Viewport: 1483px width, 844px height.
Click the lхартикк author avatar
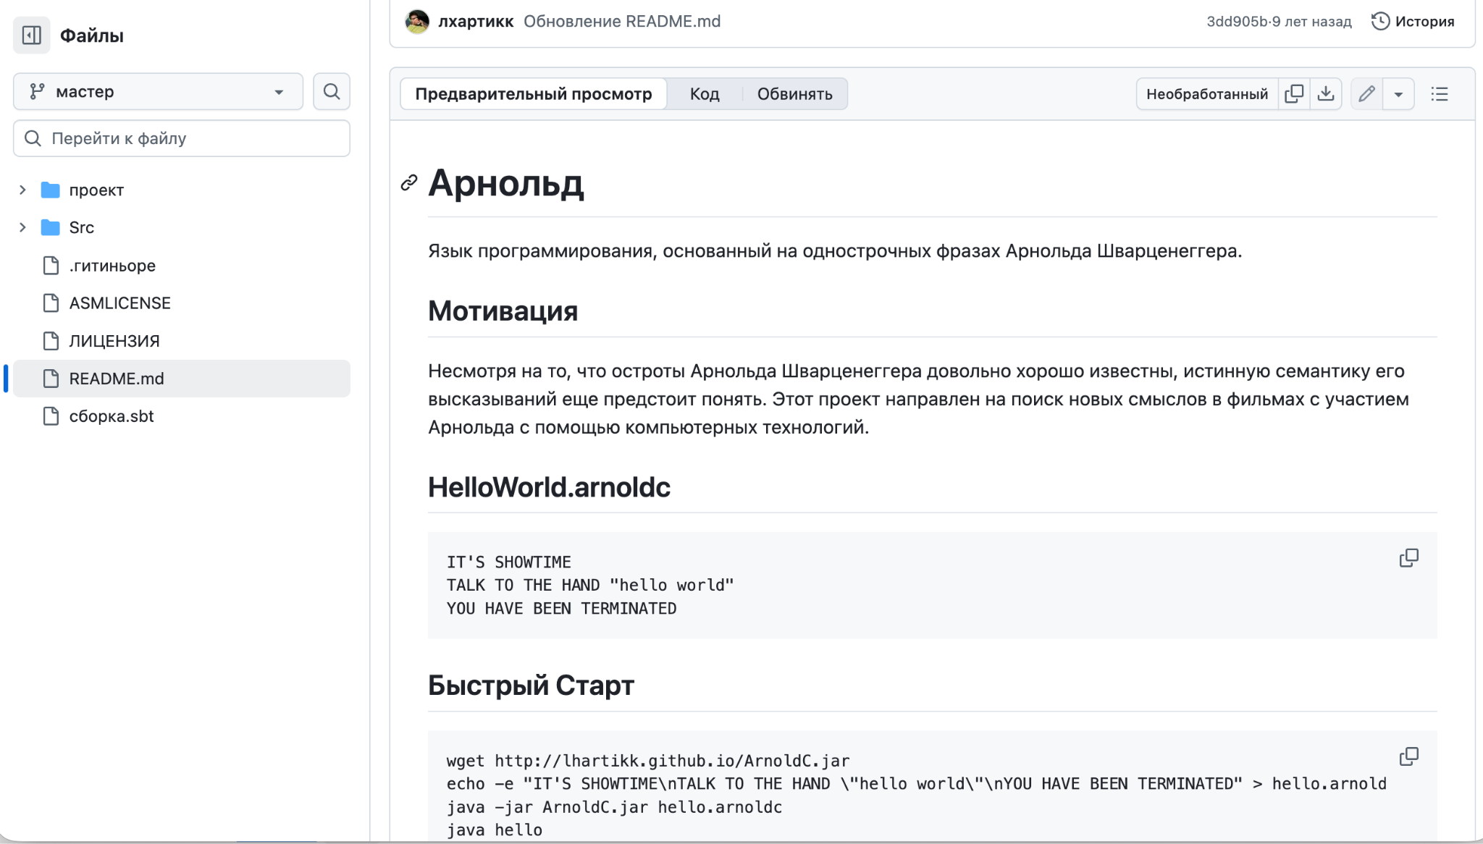418,21
